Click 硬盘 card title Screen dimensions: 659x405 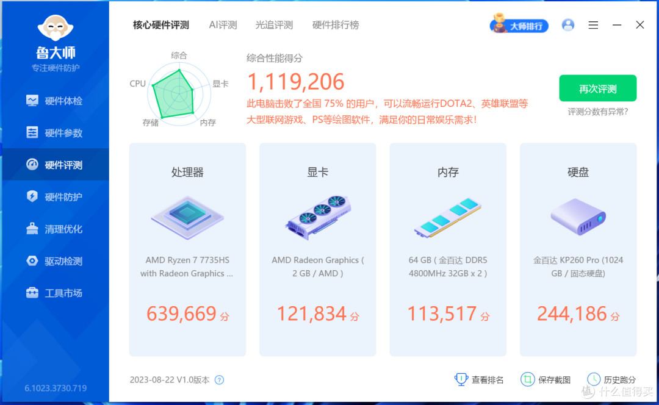tap(578, 172)
